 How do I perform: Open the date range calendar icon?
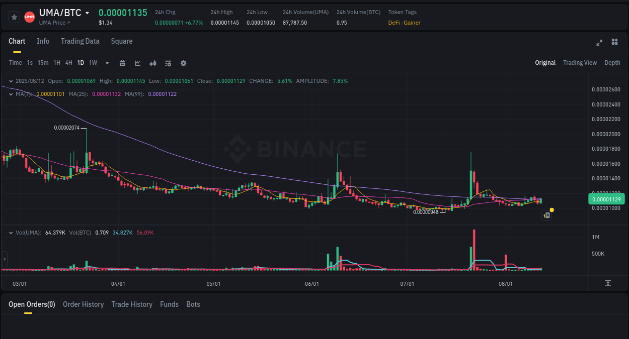tap(122, 63)
